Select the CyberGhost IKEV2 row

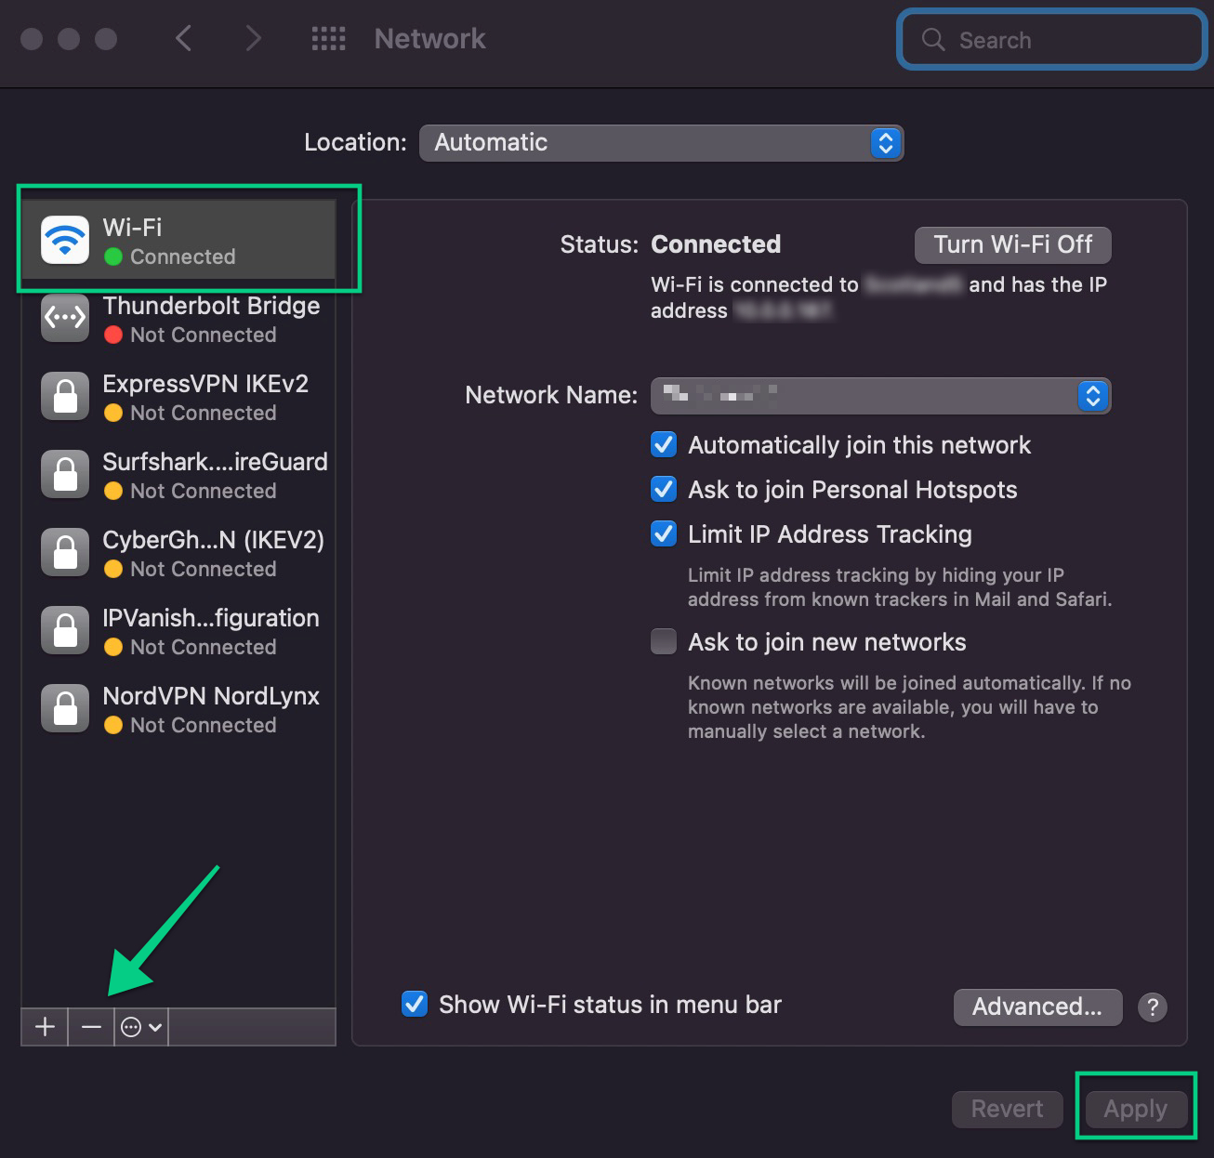(178, 553)
